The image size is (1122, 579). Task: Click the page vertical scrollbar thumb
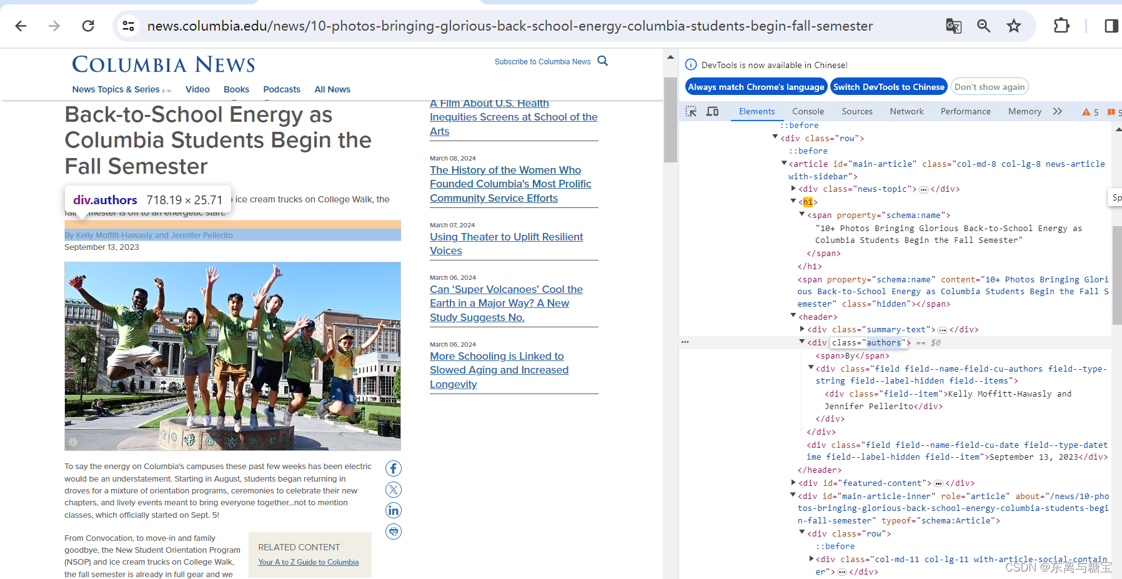tap(670, 119)
